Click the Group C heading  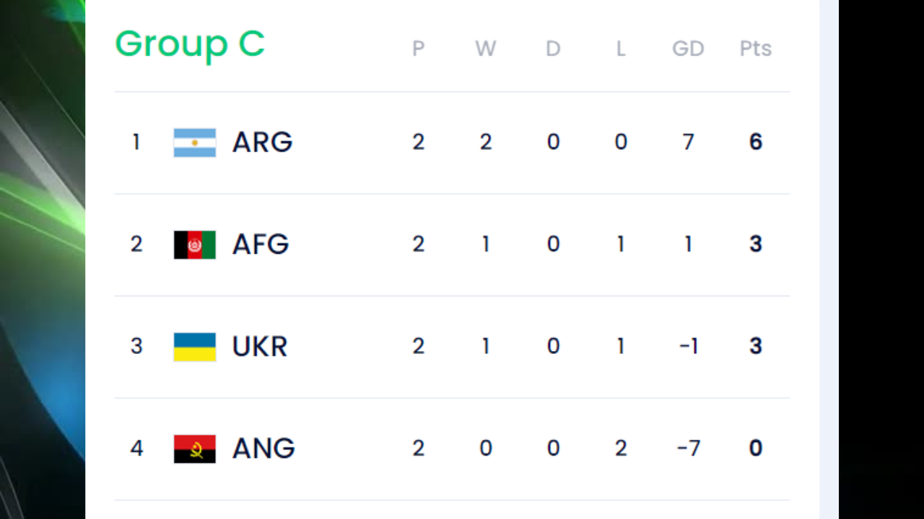click(190, 45)
